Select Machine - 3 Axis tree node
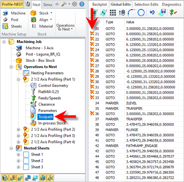 click(x=35, y=48)
